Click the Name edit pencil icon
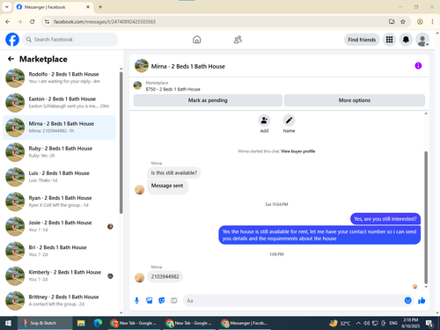440x330 pixels. (x=289, y=121)
